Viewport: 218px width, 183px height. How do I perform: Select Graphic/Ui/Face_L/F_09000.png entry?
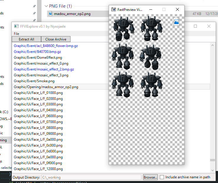[x=38, y=134]
